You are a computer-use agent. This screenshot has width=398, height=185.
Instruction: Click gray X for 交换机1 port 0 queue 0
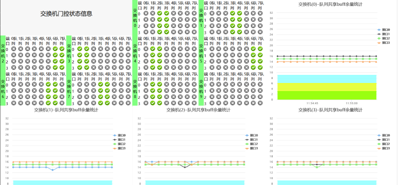[212, 13]
